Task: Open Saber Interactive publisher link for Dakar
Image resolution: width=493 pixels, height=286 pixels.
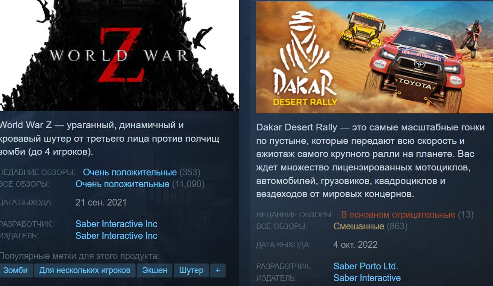Action: pos(367,278)
